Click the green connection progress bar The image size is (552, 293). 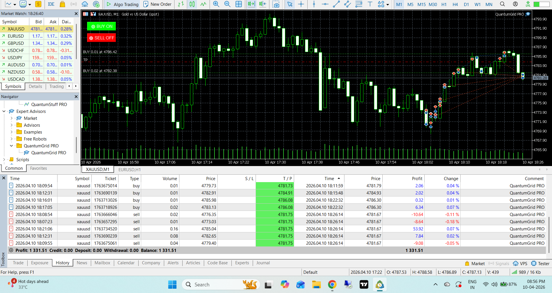coord(541,4)
